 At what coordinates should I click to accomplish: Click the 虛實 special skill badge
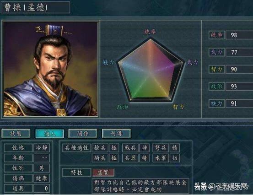tap(103, 173)
